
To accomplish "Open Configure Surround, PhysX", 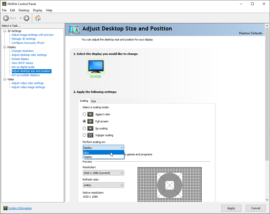I will point(28,43).
